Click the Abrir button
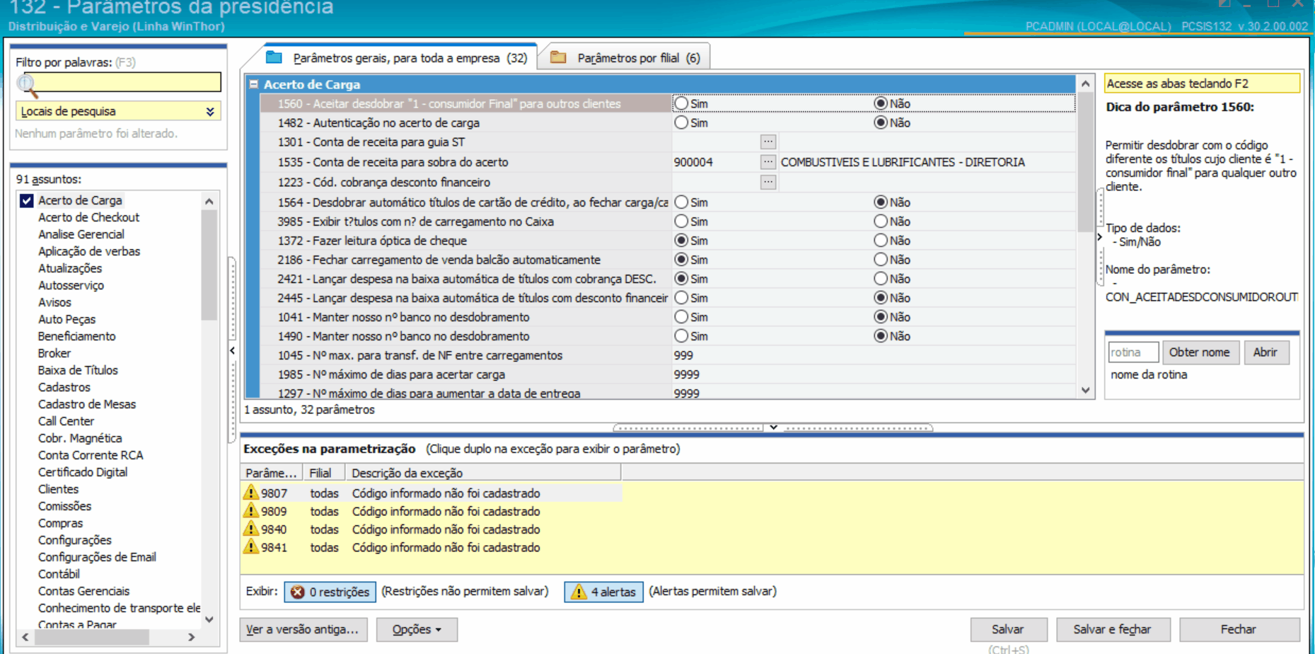 click(x=1265, y=352)
